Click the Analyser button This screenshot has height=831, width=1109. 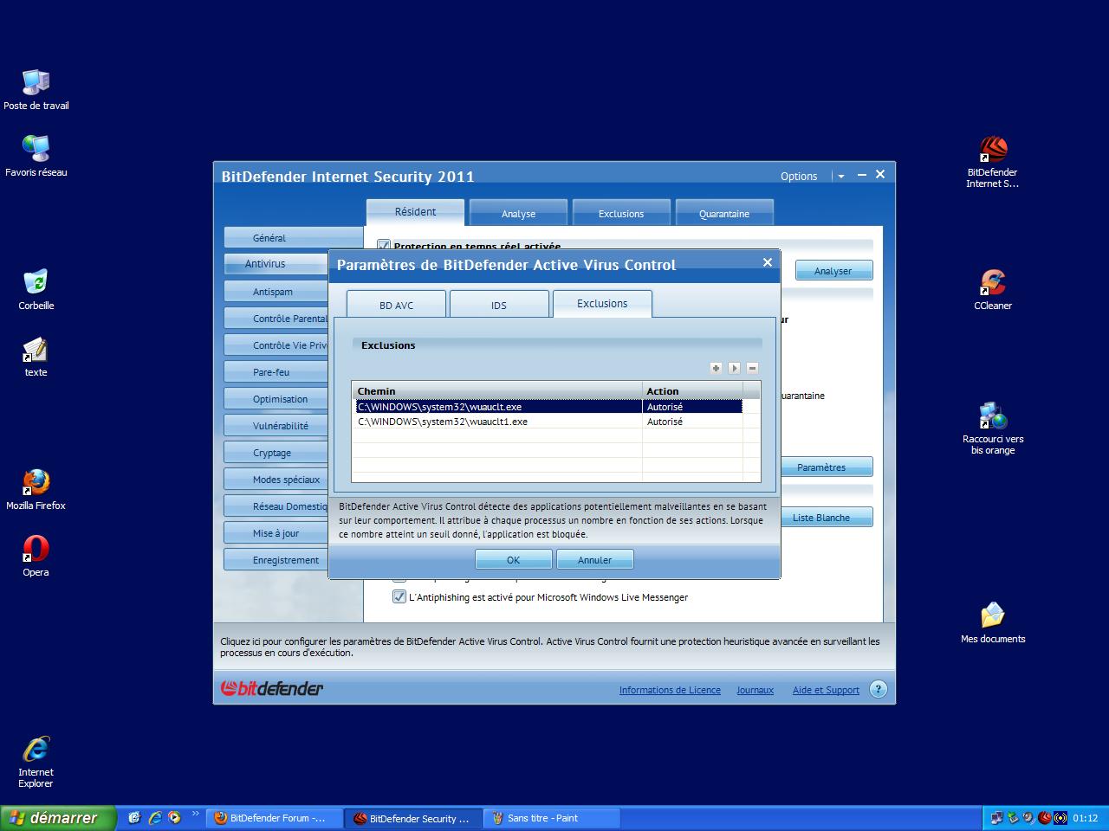833,271
